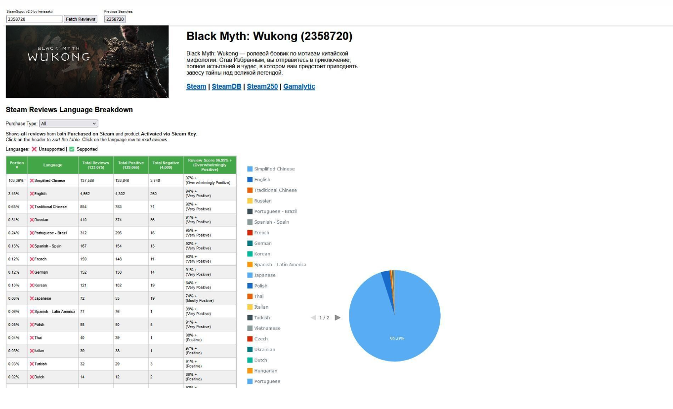Sort table by the Portion column header
Image resolution: width=673 pixels, height=409 pixels.
pos(17,165)
